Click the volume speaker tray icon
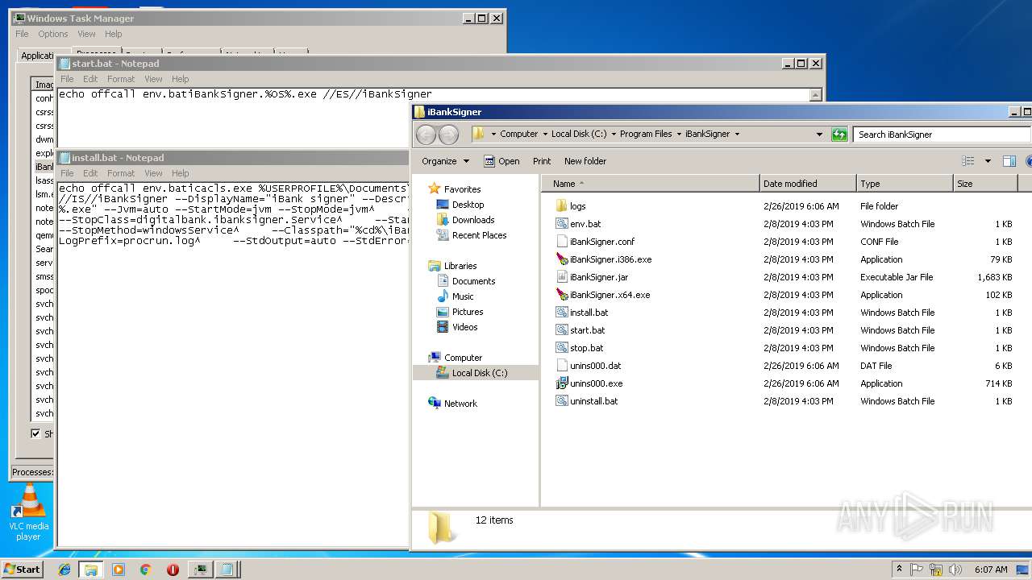Screen dimensions: 1032x580 tap(956, 570)
